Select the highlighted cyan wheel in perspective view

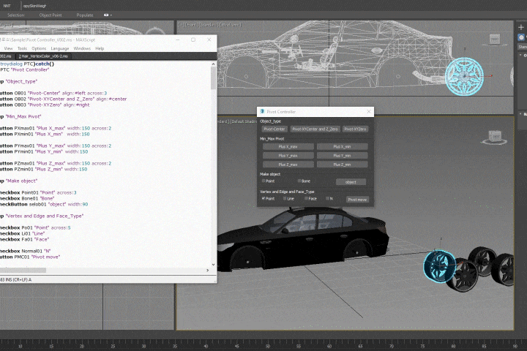(440, 266)
